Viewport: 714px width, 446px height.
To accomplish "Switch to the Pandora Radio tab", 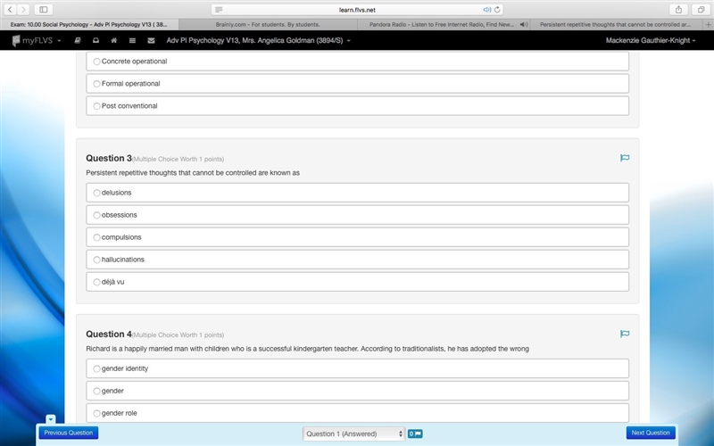I will point(444,25).
